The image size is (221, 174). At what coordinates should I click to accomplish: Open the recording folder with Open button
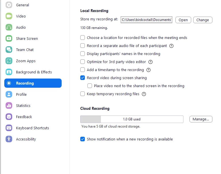[x=183, y=20]
